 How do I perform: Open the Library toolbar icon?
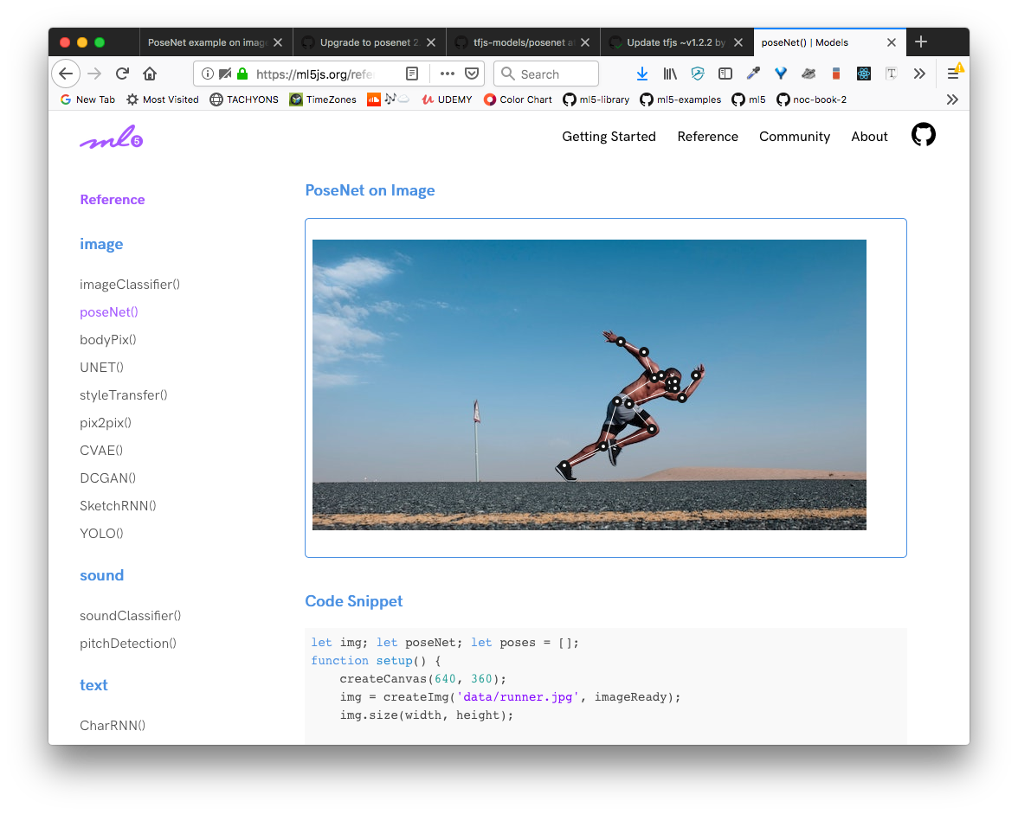tap(670, 74)
